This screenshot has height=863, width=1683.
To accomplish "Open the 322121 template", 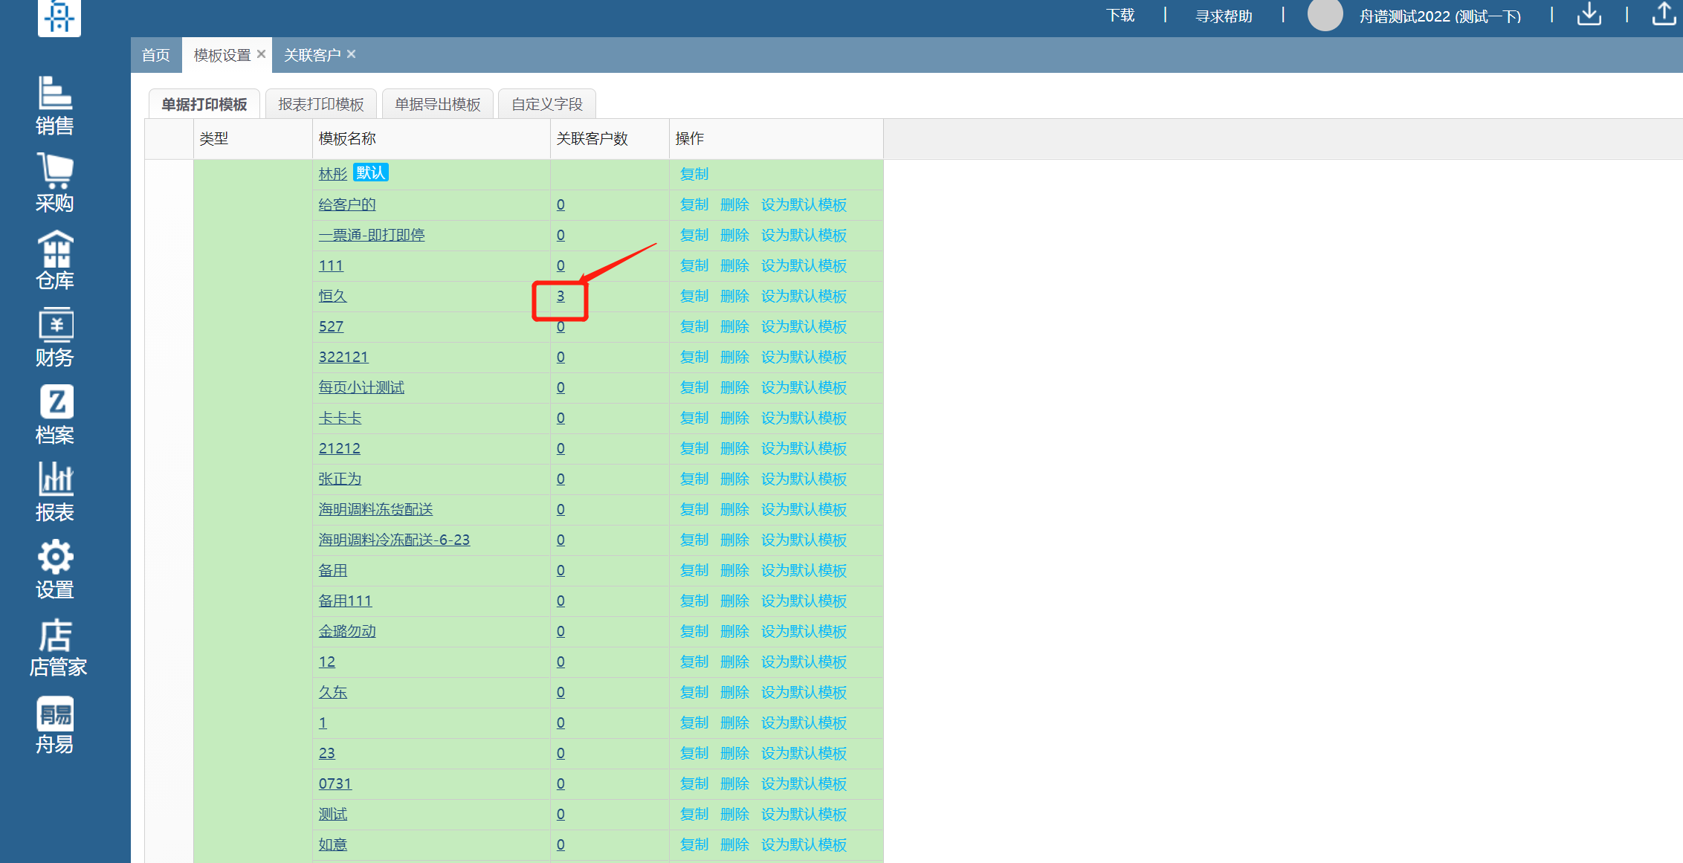I will [343, 357].
